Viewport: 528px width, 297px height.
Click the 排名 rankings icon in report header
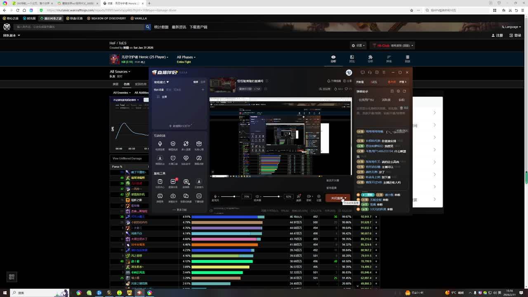389,59
